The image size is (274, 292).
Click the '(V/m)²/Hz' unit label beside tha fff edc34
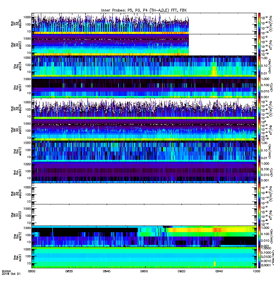271,23
